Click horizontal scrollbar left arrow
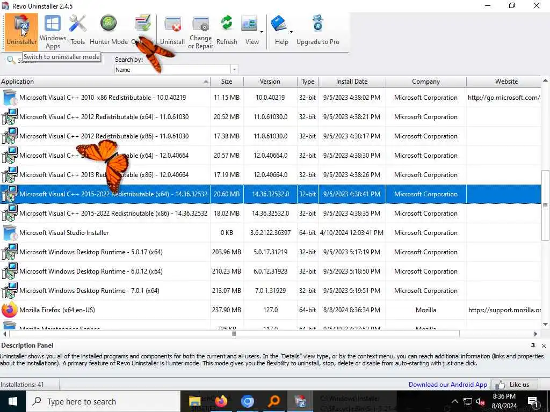This screenshot has width=550, height=412. coord(4,334)
